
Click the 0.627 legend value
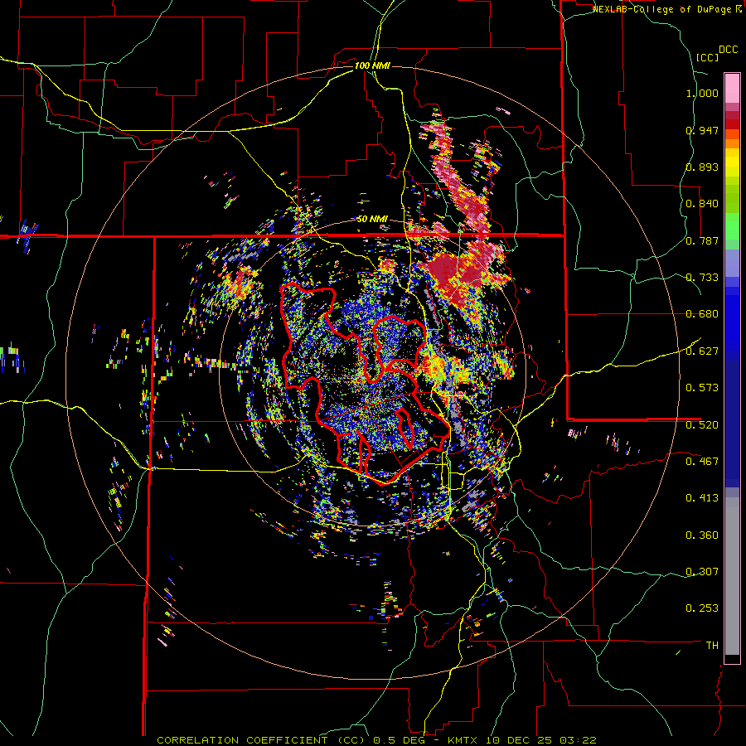pyautogui.click(x=702, y=351)
